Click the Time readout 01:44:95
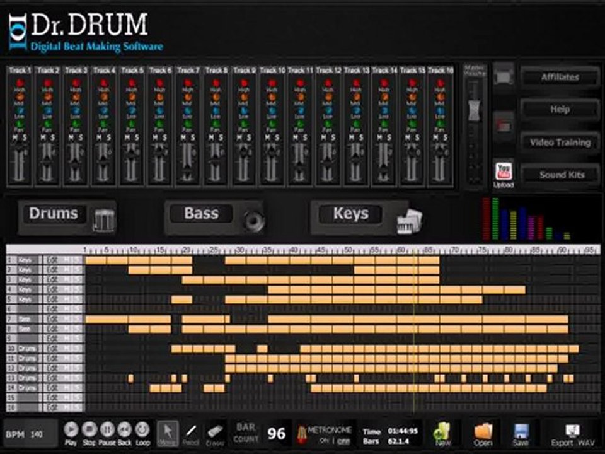 click(x=403, y=431)
